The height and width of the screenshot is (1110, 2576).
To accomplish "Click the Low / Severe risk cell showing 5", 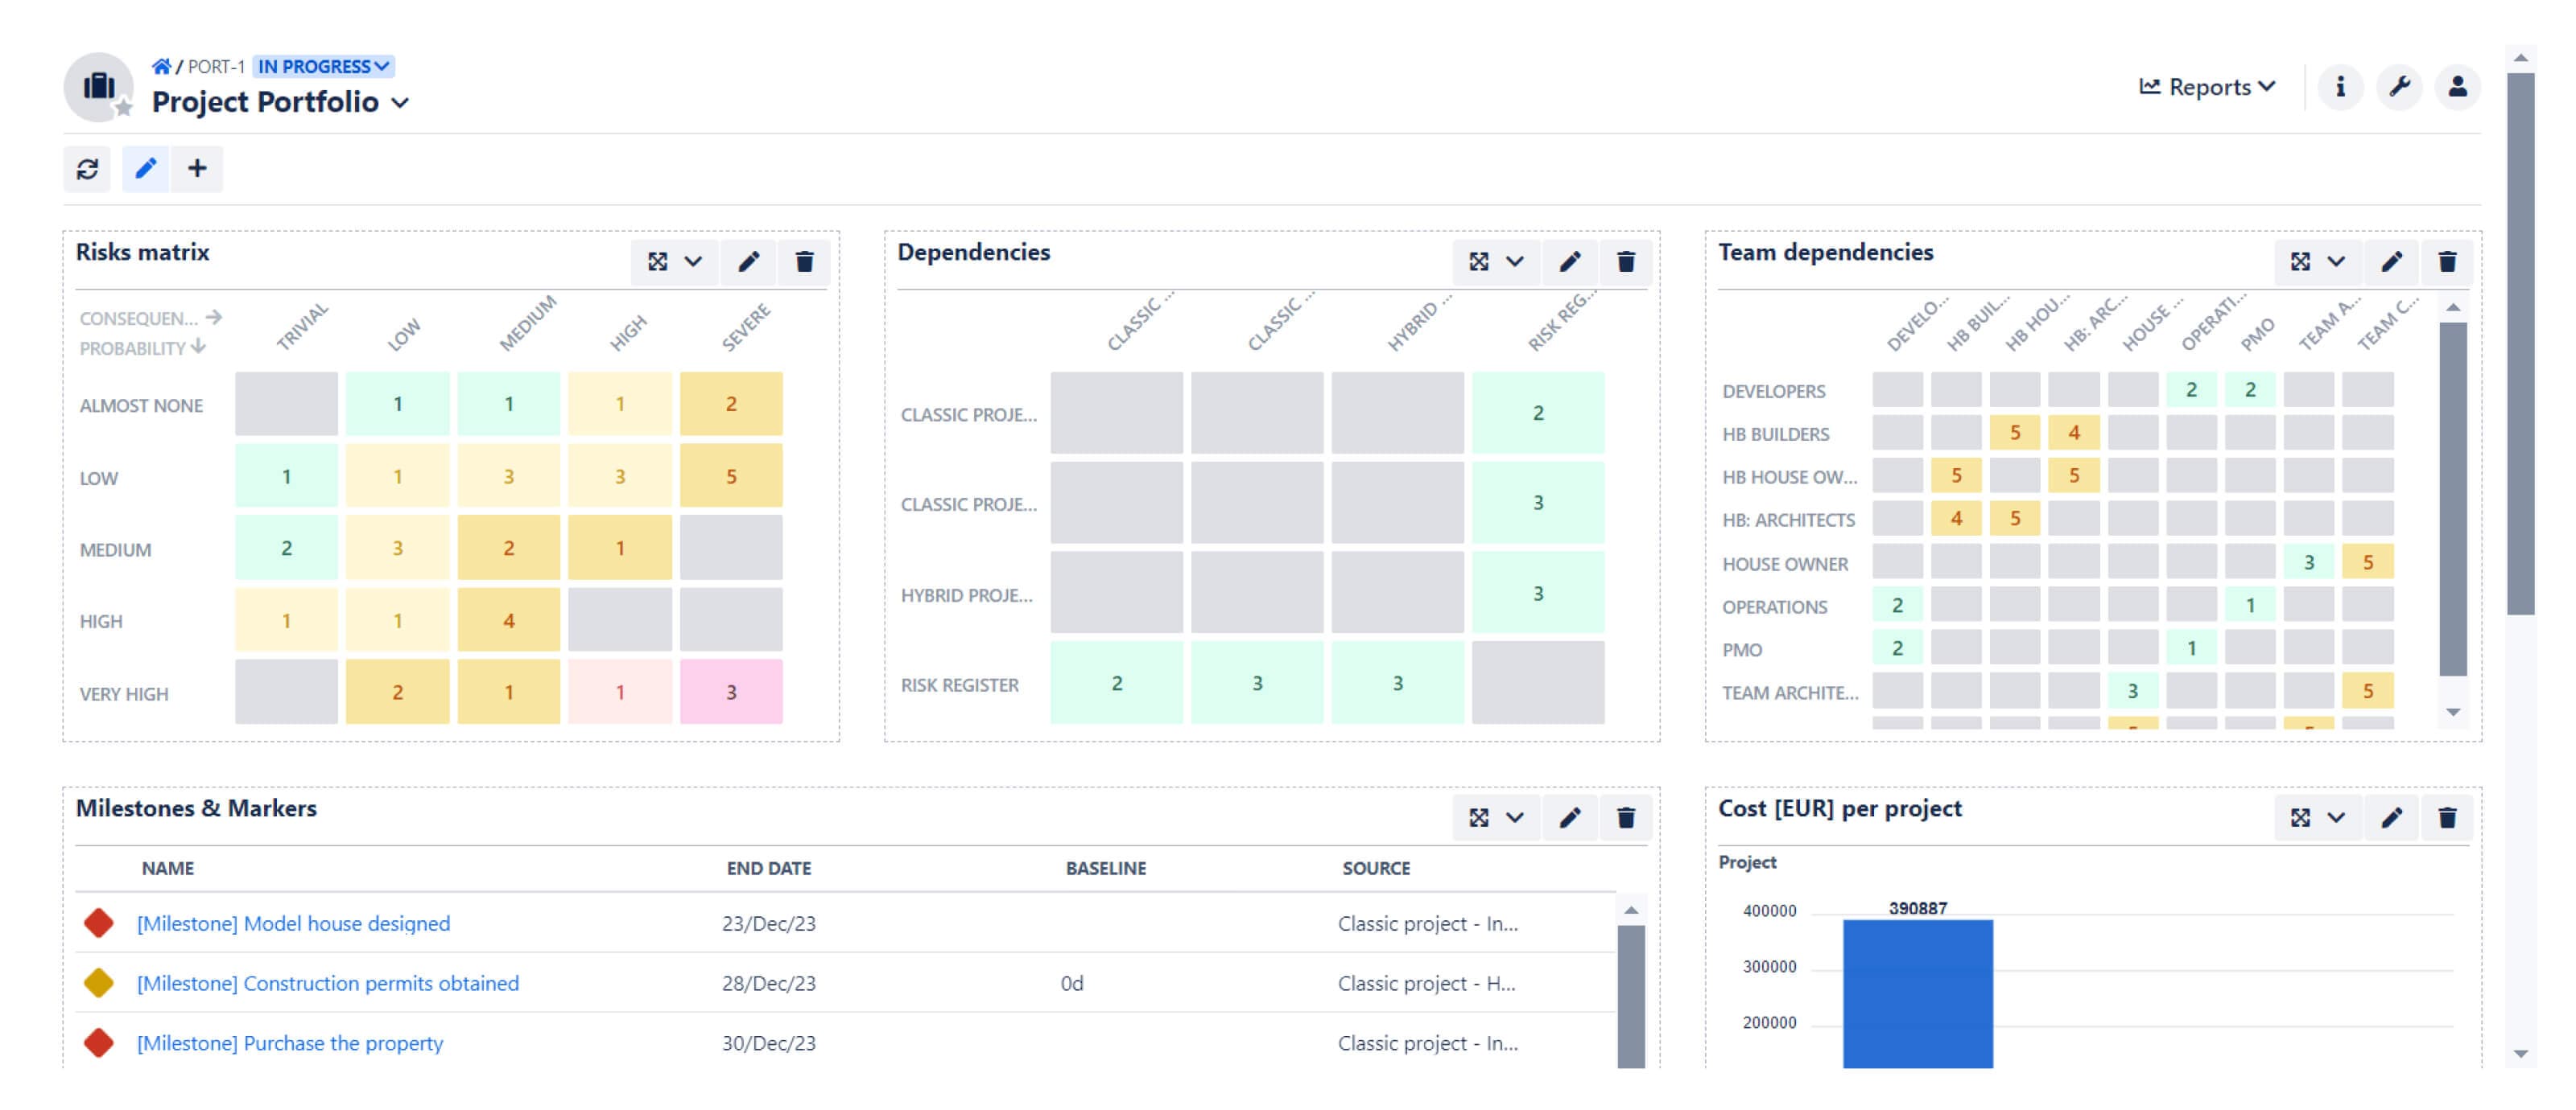I will tap(731, 476).
